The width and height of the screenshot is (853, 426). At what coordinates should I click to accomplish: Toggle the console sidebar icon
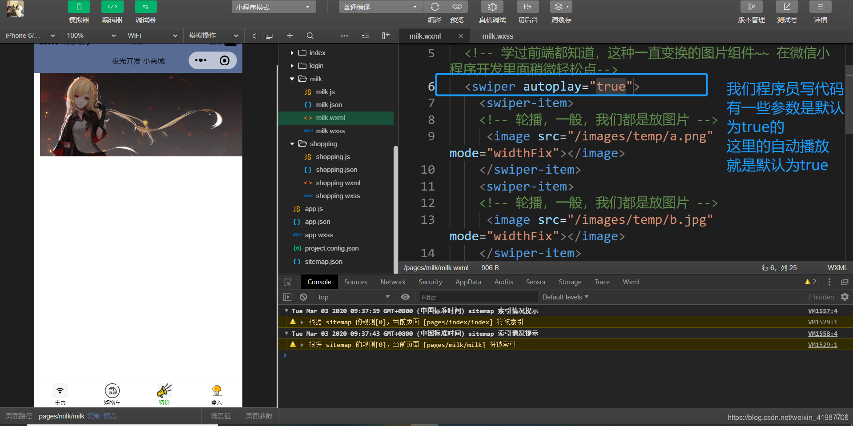coord(287,297)
